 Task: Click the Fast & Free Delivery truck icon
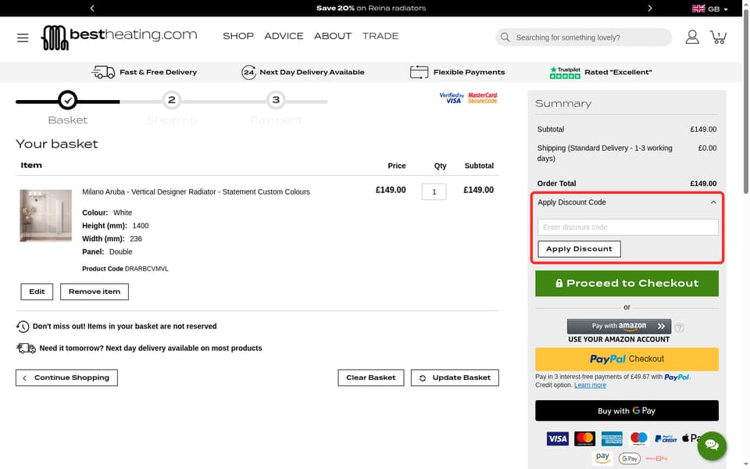point(103,72)
